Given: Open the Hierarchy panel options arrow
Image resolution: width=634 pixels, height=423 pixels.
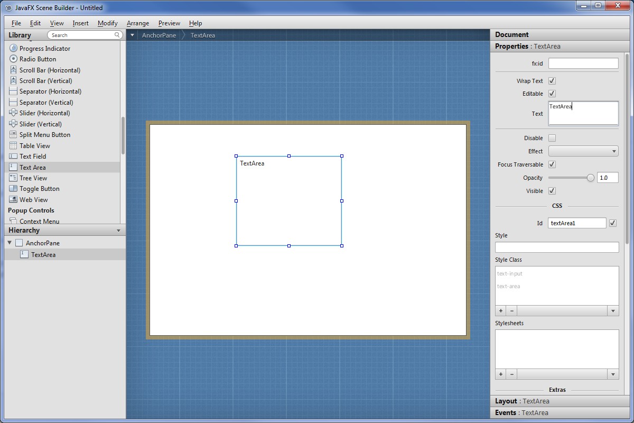Looking at the screenshot, I should click(x=118, y=231).
